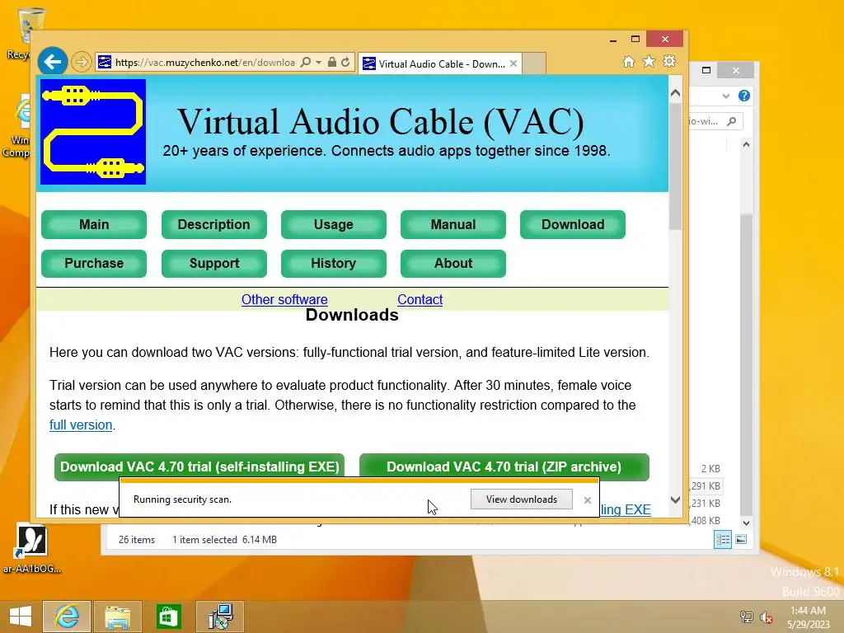Open the Windows Start button
844x633 pixels.
click(x=21, y=617)
